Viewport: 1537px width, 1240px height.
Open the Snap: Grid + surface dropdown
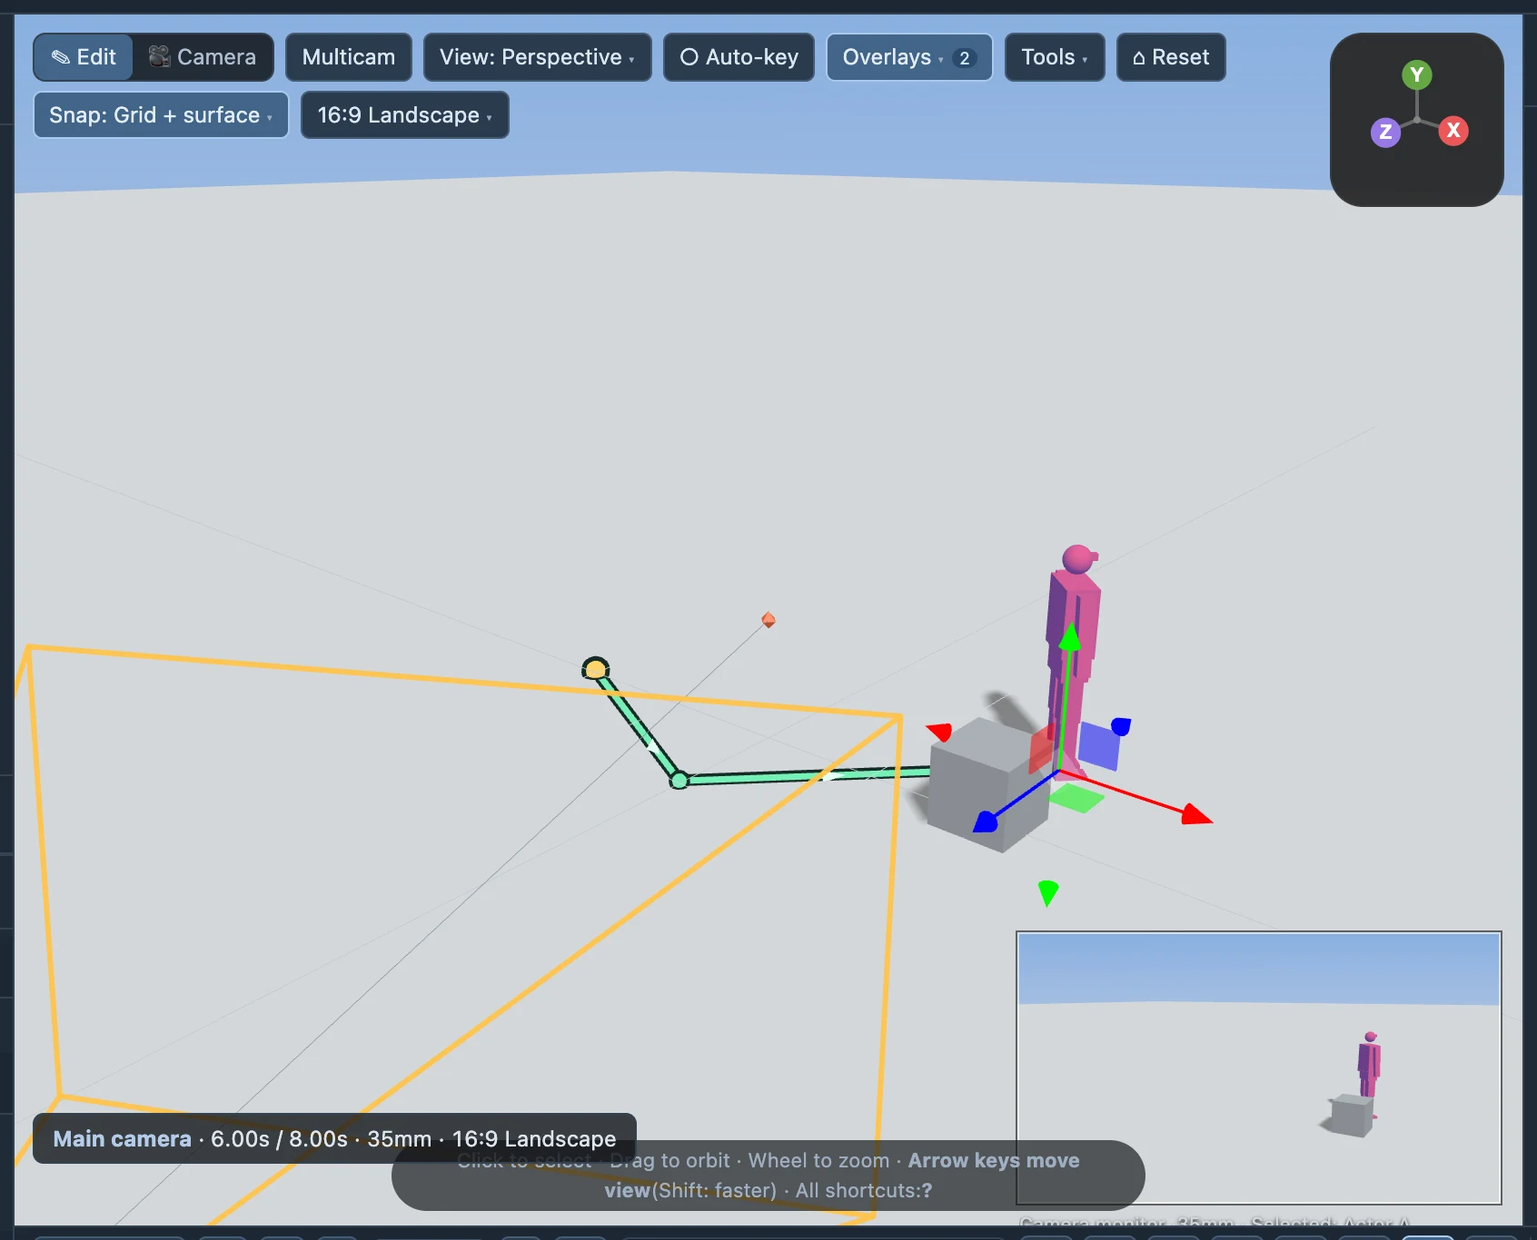[x=161, y=115]
